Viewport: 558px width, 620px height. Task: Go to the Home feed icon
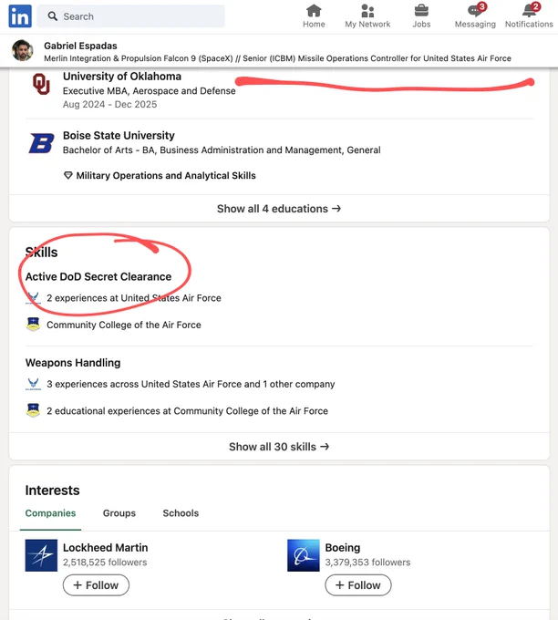click(314, 11)
